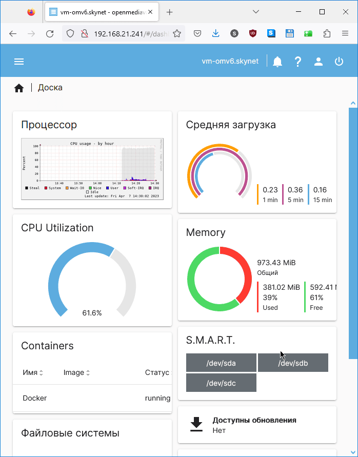Click the power icon in header
The image size is (358, 457).
(339, 62)
